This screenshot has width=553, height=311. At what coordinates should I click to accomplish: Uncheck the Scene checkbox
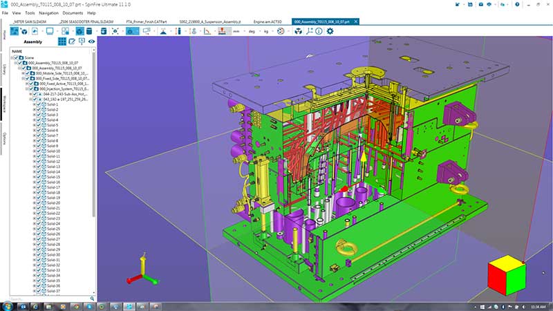[x=16, y=57]
